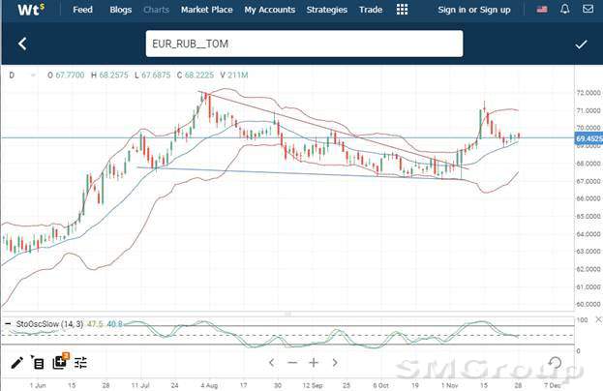Close the StoOscSlow indicator panel
Image resolution: width=603 pixels, height=391 pixels.
[598, 319]
